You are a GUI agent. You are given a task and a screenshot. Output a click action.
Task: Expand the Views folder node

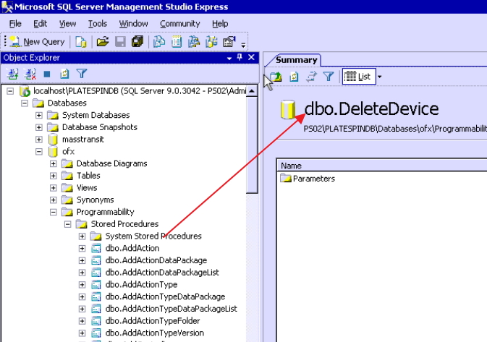pos(54,188)
